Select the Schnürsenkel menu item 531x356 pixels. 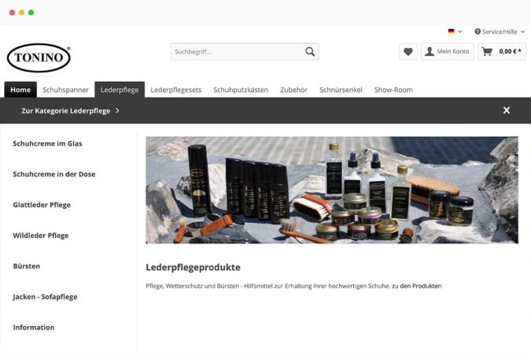tap(341, 90)
